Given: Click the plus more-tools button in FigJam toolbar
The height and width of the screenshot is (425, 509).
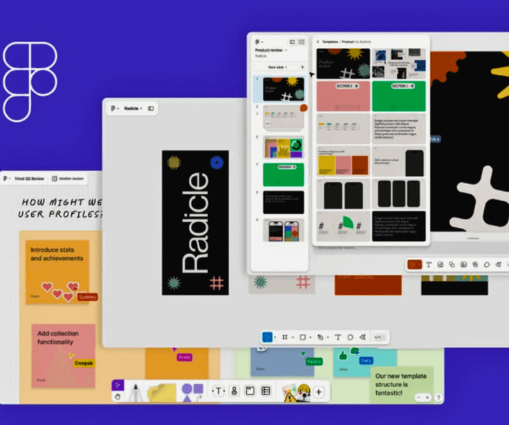Looking at the screenshot, I should (x=319, y=392).
